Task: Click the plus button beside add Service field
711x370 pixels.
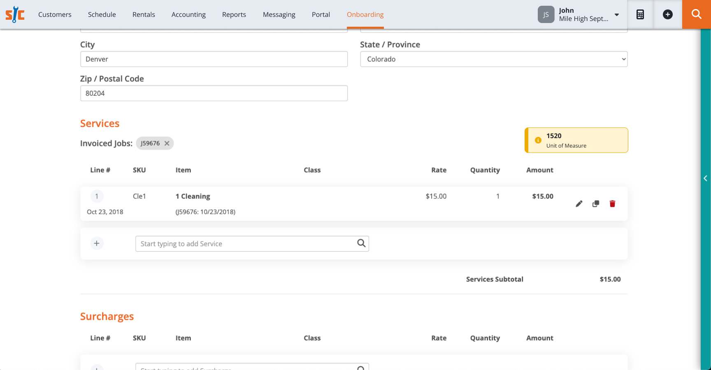Action: [97, 243]
